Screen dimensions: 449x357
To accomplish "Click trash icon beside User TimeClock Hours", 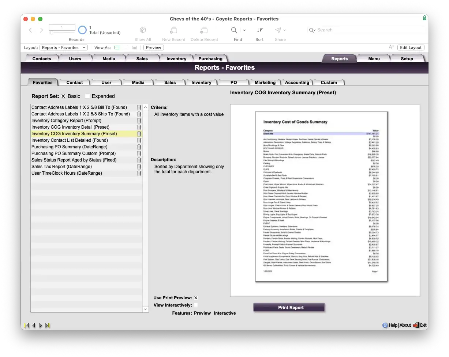I will (139, 173).
